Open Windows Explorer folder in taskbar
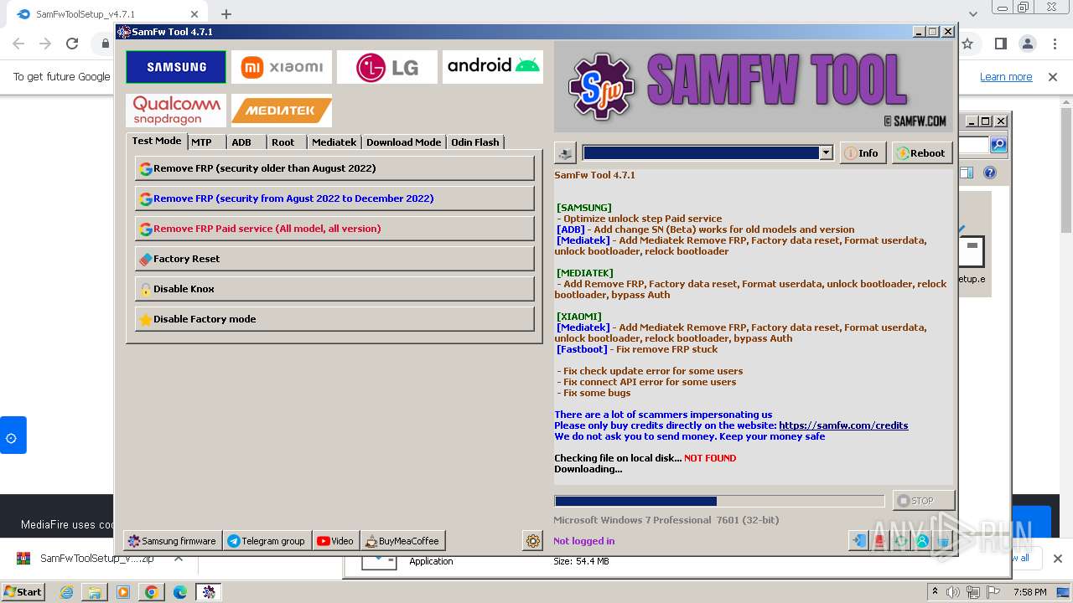Screen dimensions: 1073x603 pos(95,592)
